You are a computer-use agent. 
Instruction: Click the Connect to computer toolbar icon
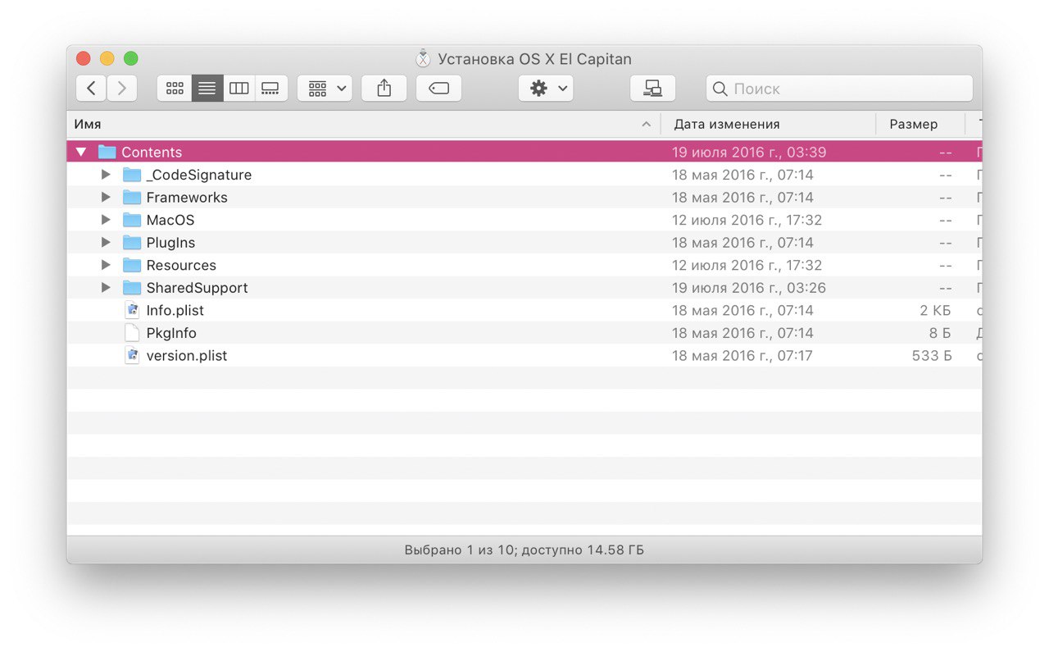652,89
